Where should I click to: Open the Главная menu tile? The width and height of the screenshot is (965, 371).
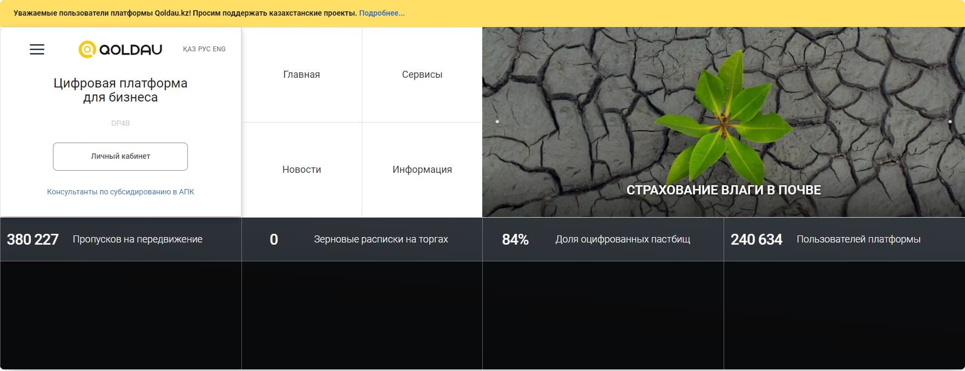pos(301,75)
